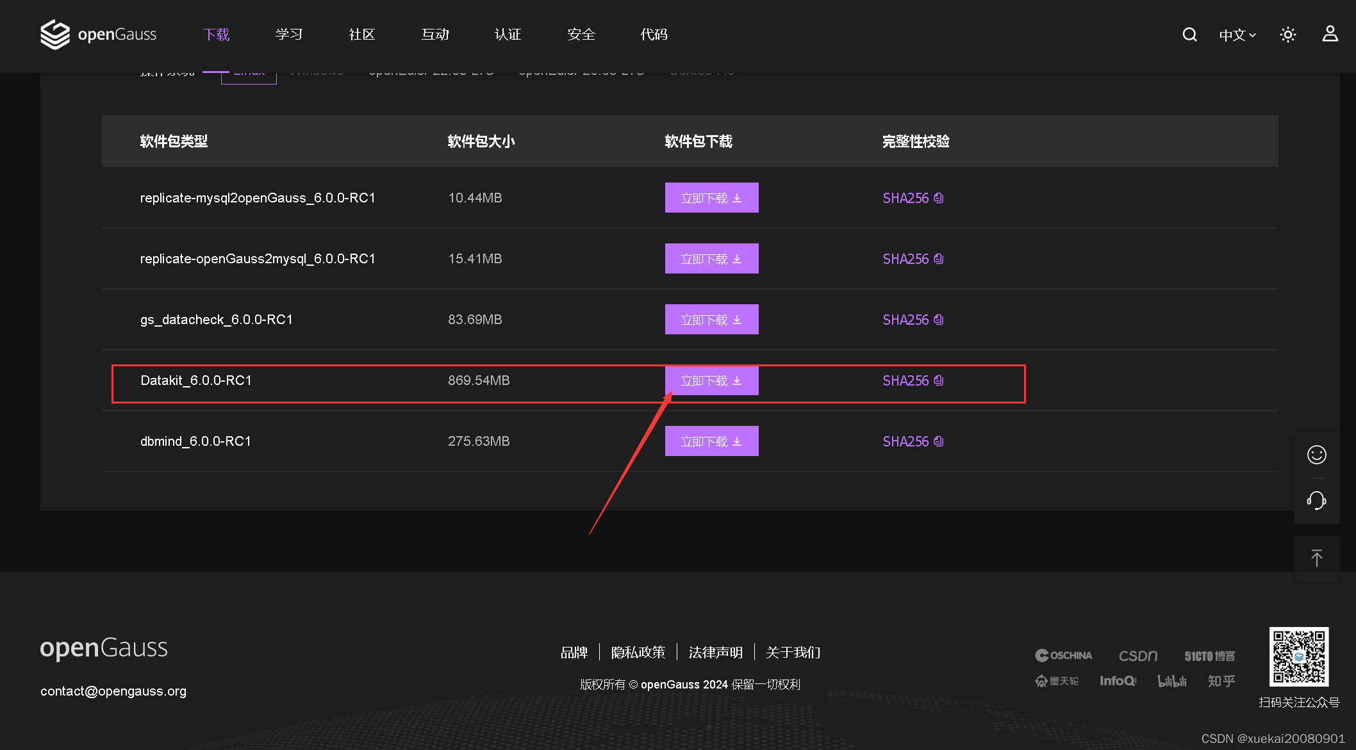1356x750 pixels.
Task: Download replicate-mysql2openGauss_6.0.0-RC1 package
Action: 711,198
